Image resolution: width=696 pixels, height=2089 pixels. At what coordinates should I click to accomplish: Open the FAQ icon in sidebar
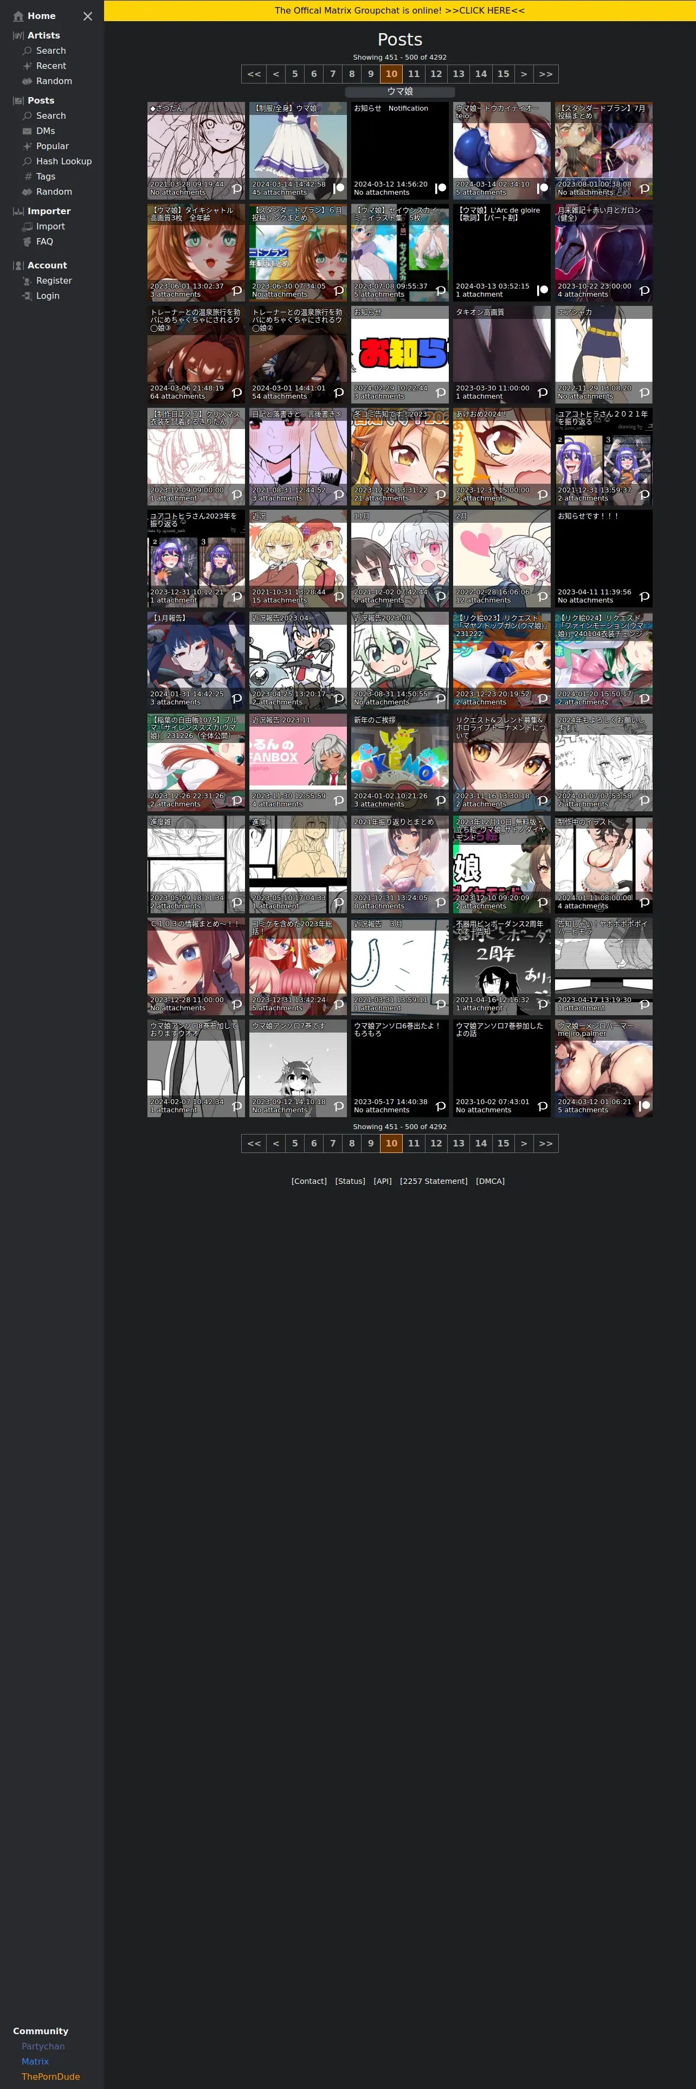click(27, 242)
